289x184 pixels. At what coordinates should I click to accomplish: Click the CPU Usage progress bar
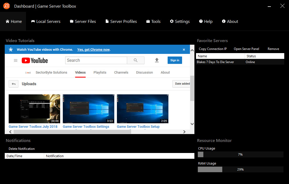coord(240,154)
